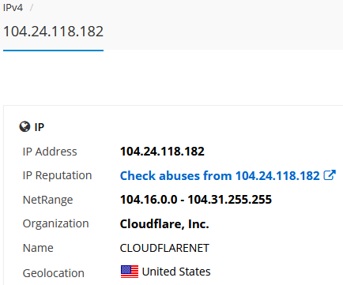Click the United States geolocation text
The height and width of the screenshot is (285, 343).
pyautogui.click(x=176, y=272)
